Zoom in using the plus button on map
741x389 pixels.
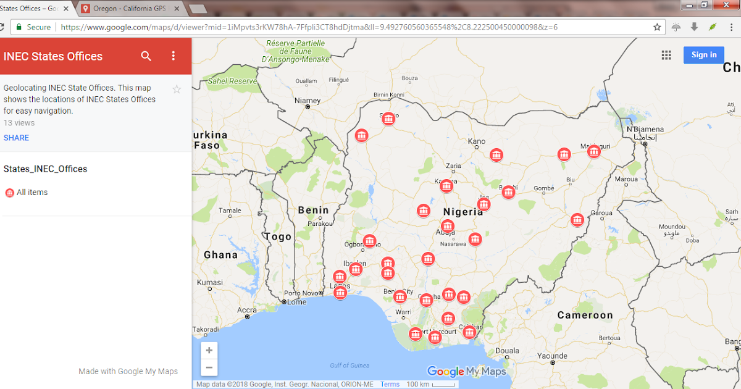pyautogui.click(x=209, y=350)
